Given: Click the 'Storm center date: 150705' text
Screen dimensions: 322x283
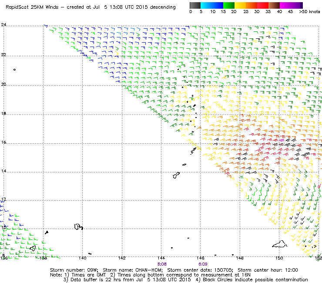Looking at the screenshot, I should (200, 270).
